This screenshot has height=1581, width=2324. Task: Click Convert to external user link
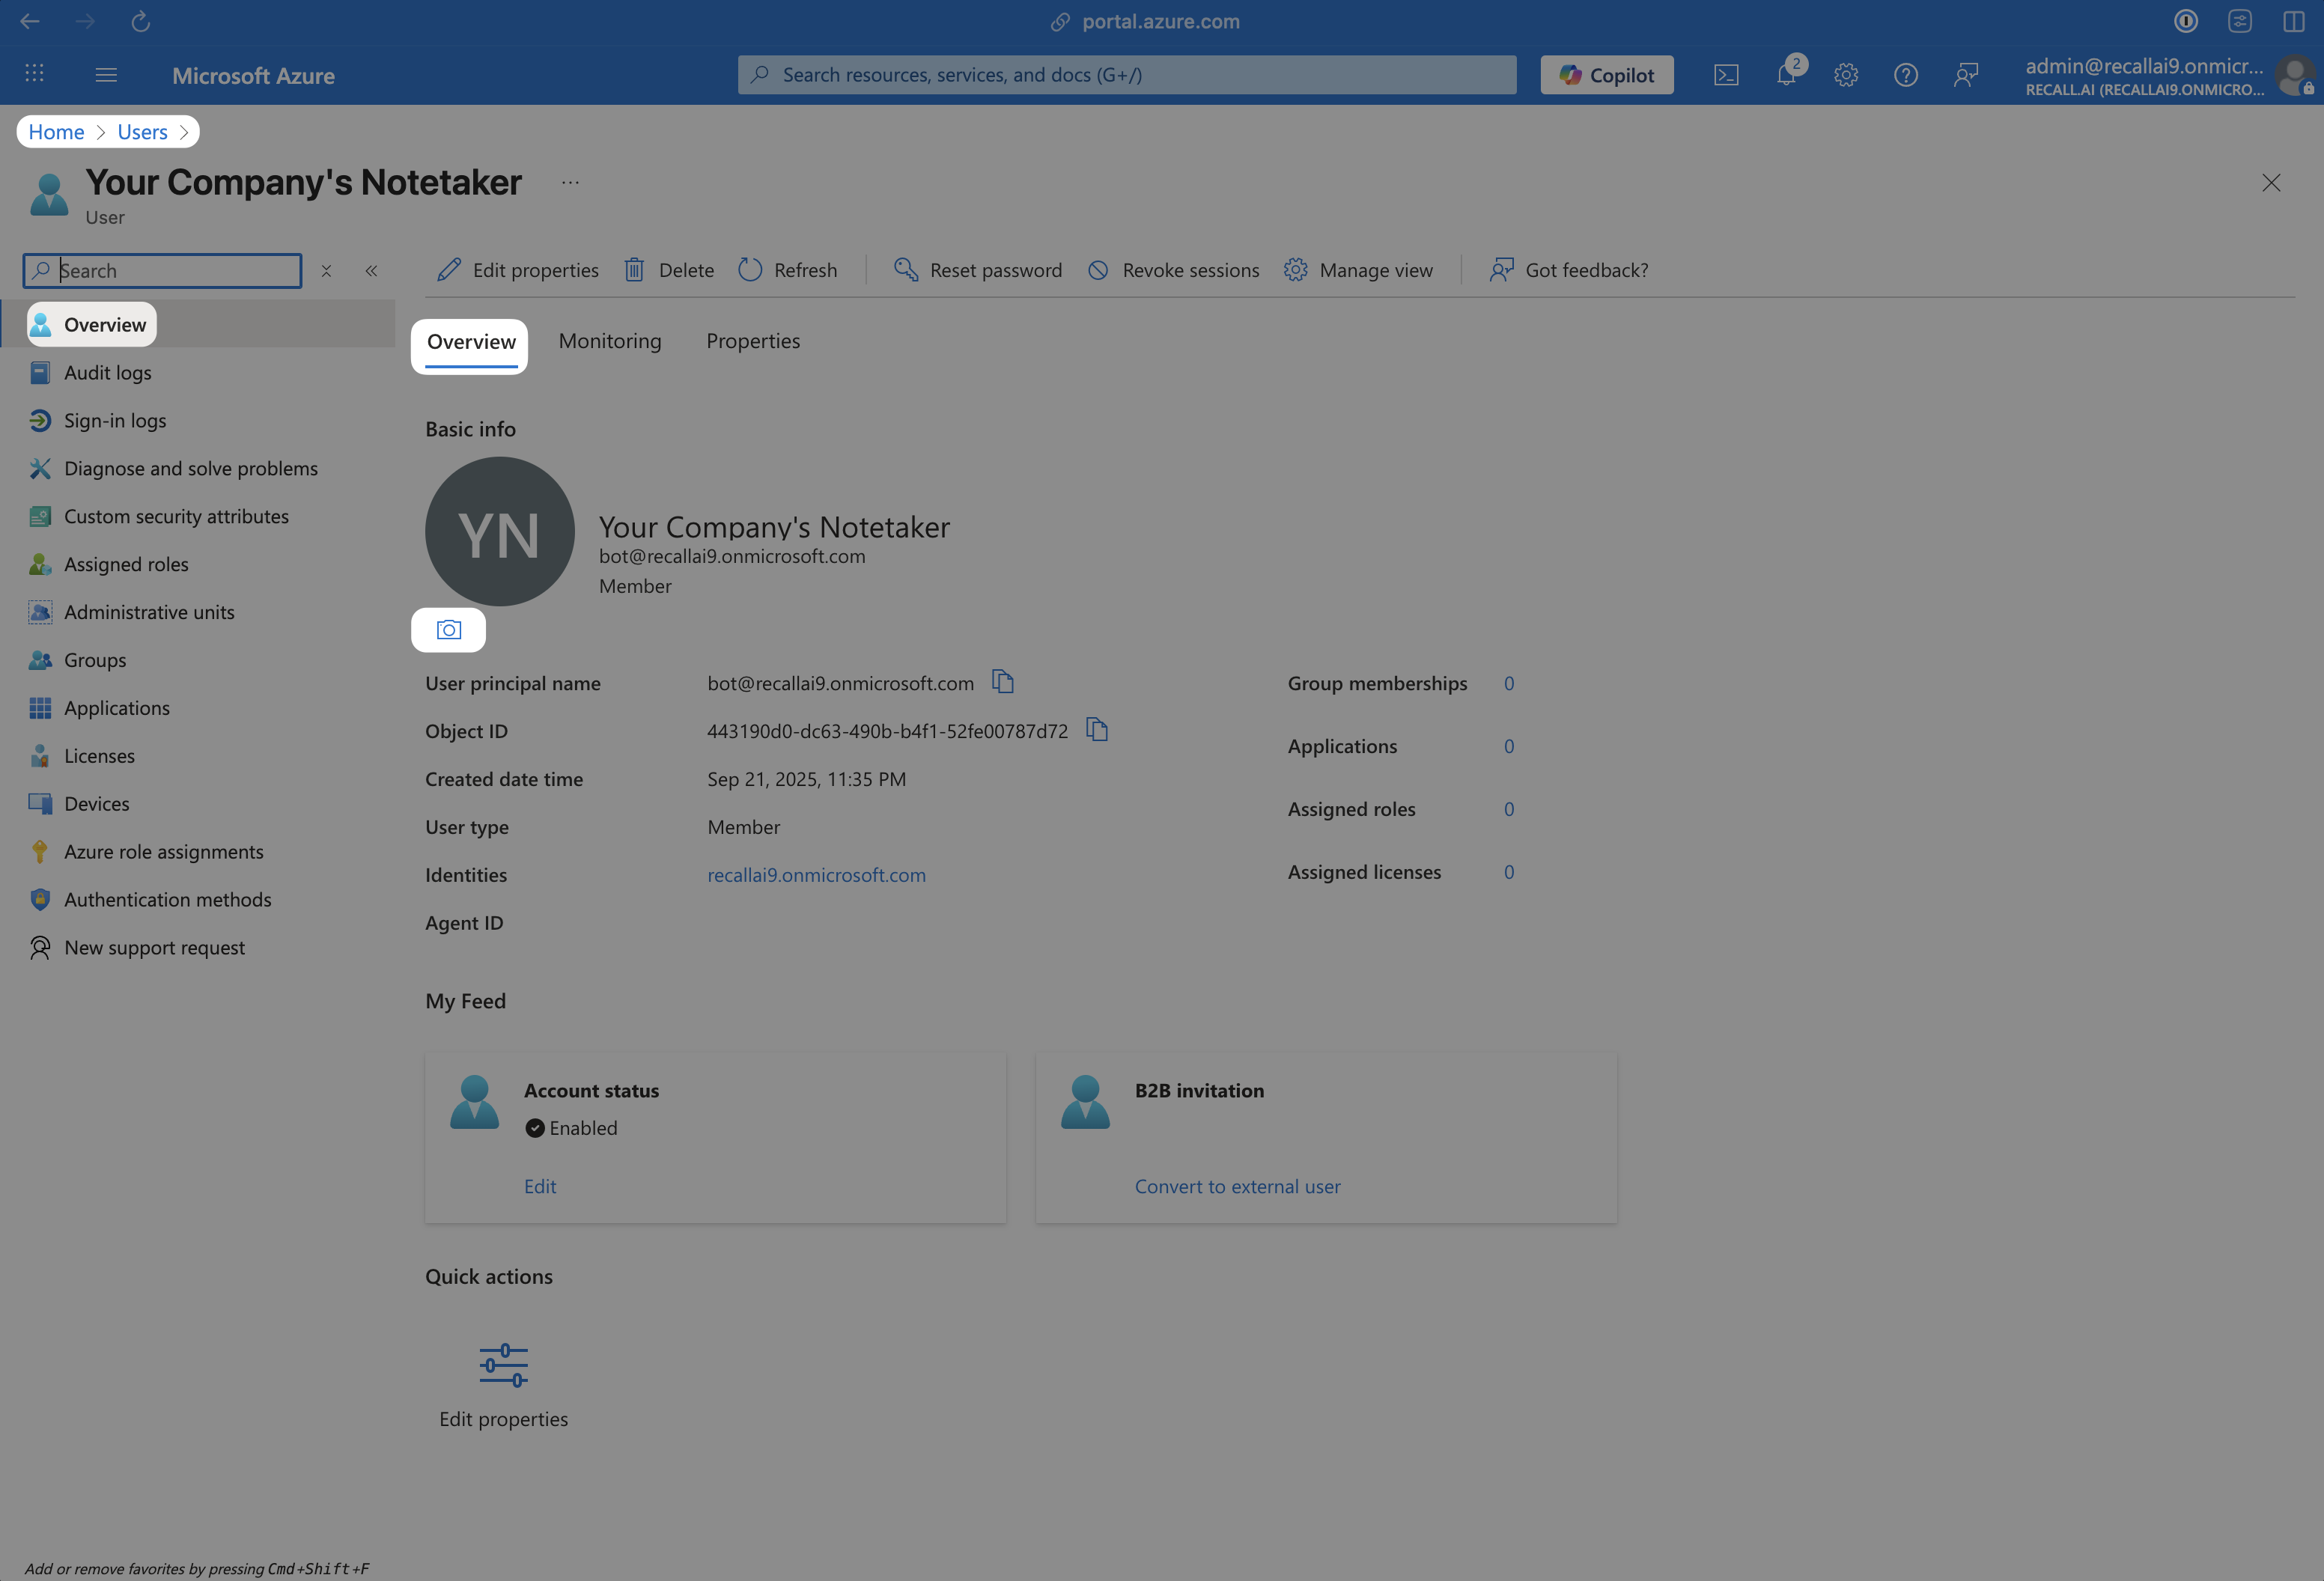pos(1237,1186)
